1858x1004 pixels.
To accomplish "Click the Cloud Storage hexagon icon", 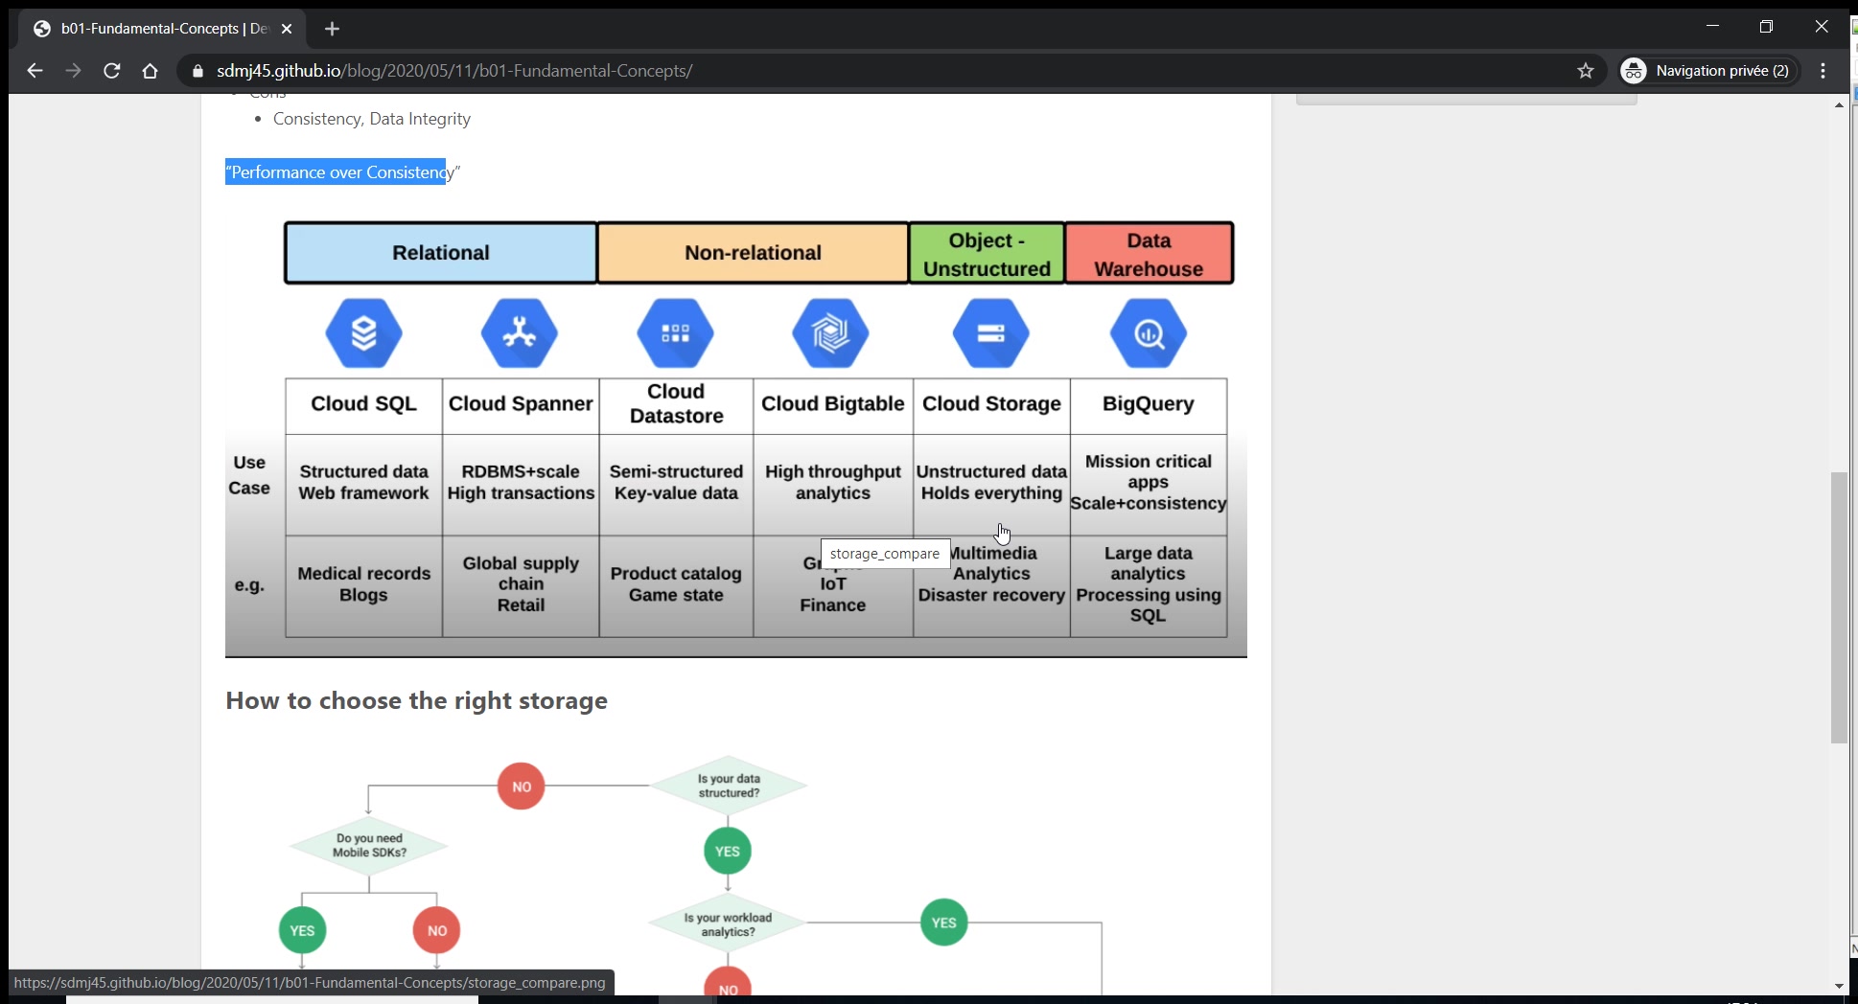I will coord(991,333).
